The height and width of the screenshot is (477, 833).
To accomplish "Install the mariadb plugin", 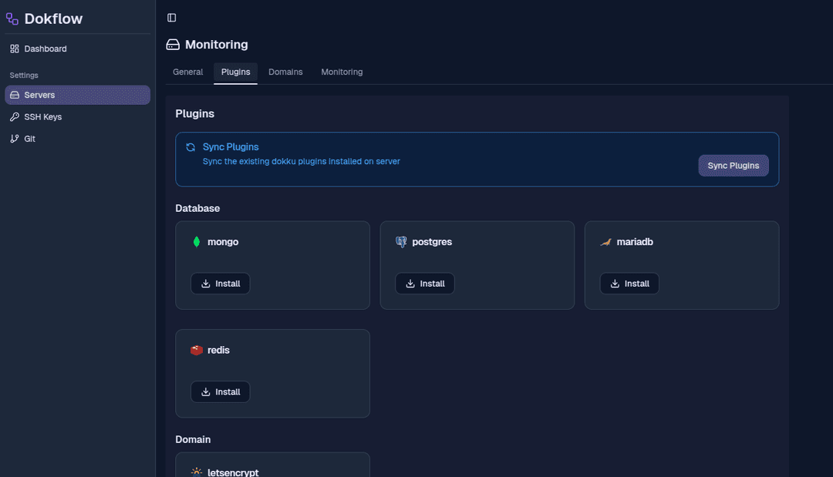I will (629, 284).
